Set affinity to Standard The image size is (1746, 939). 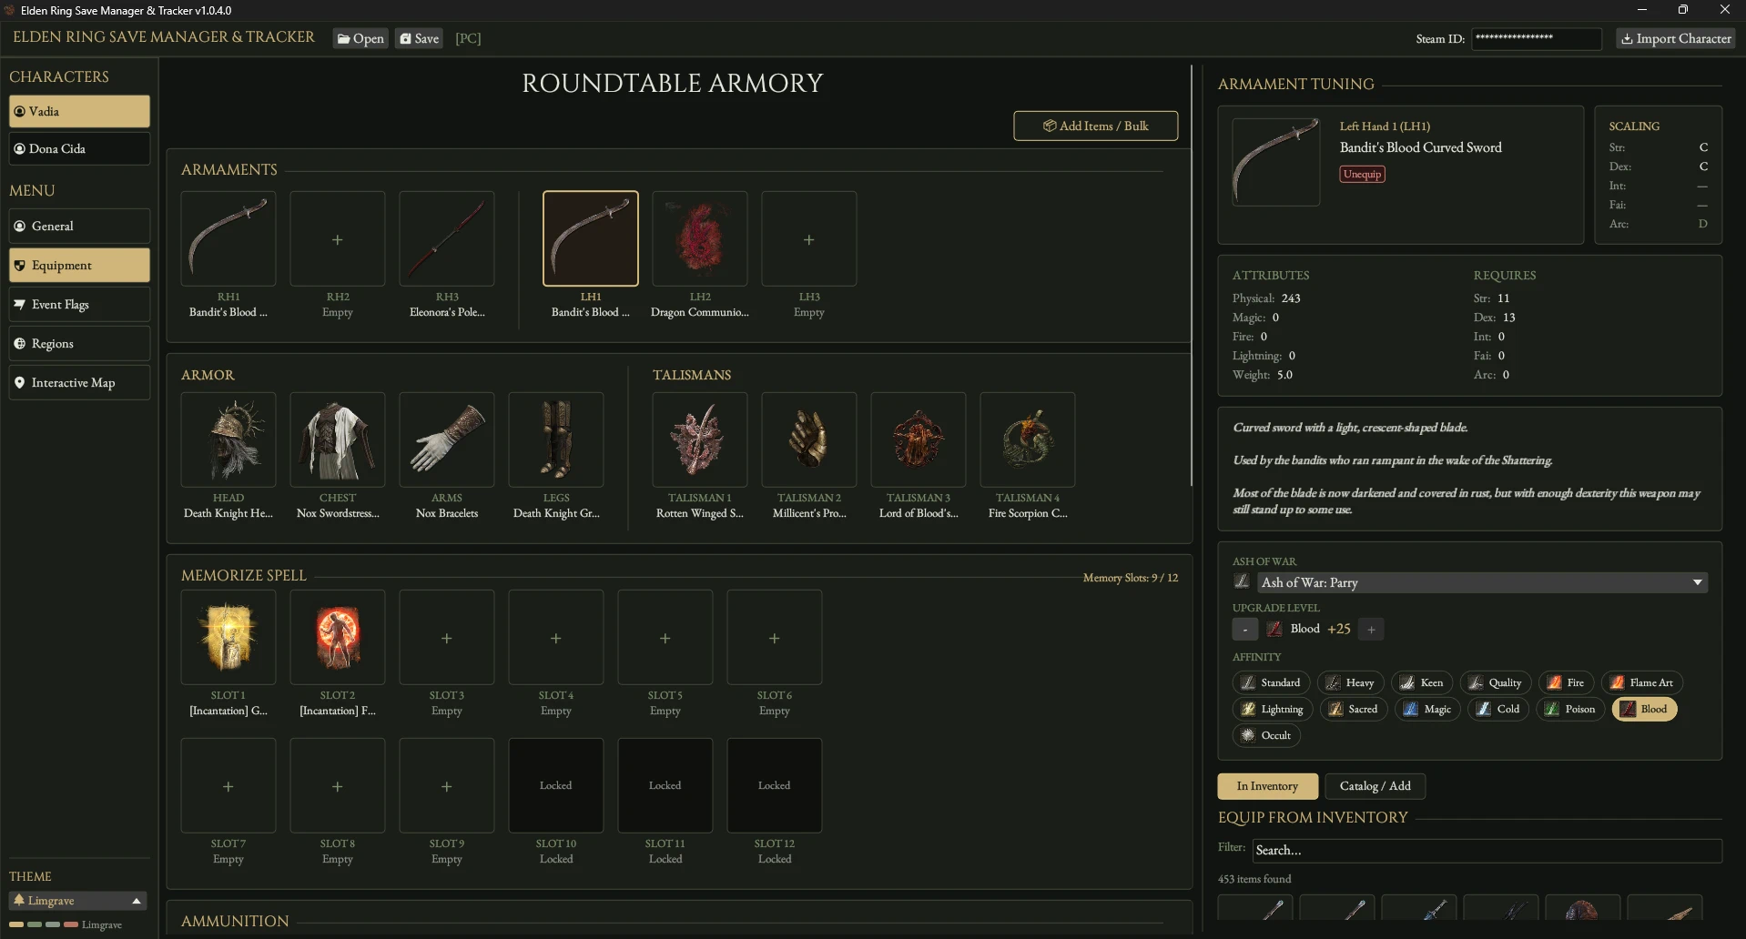pyautogui.click(x=1272, y=682)
